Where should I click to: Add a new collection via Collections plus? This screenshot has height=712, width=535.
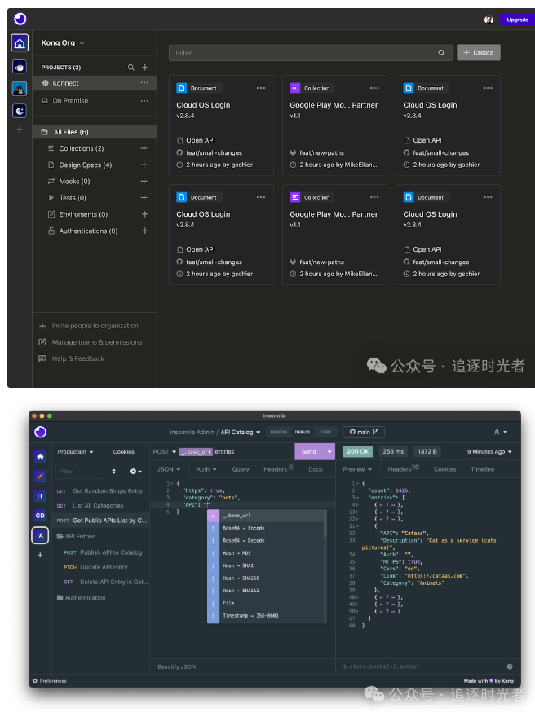tap(144, 148)
